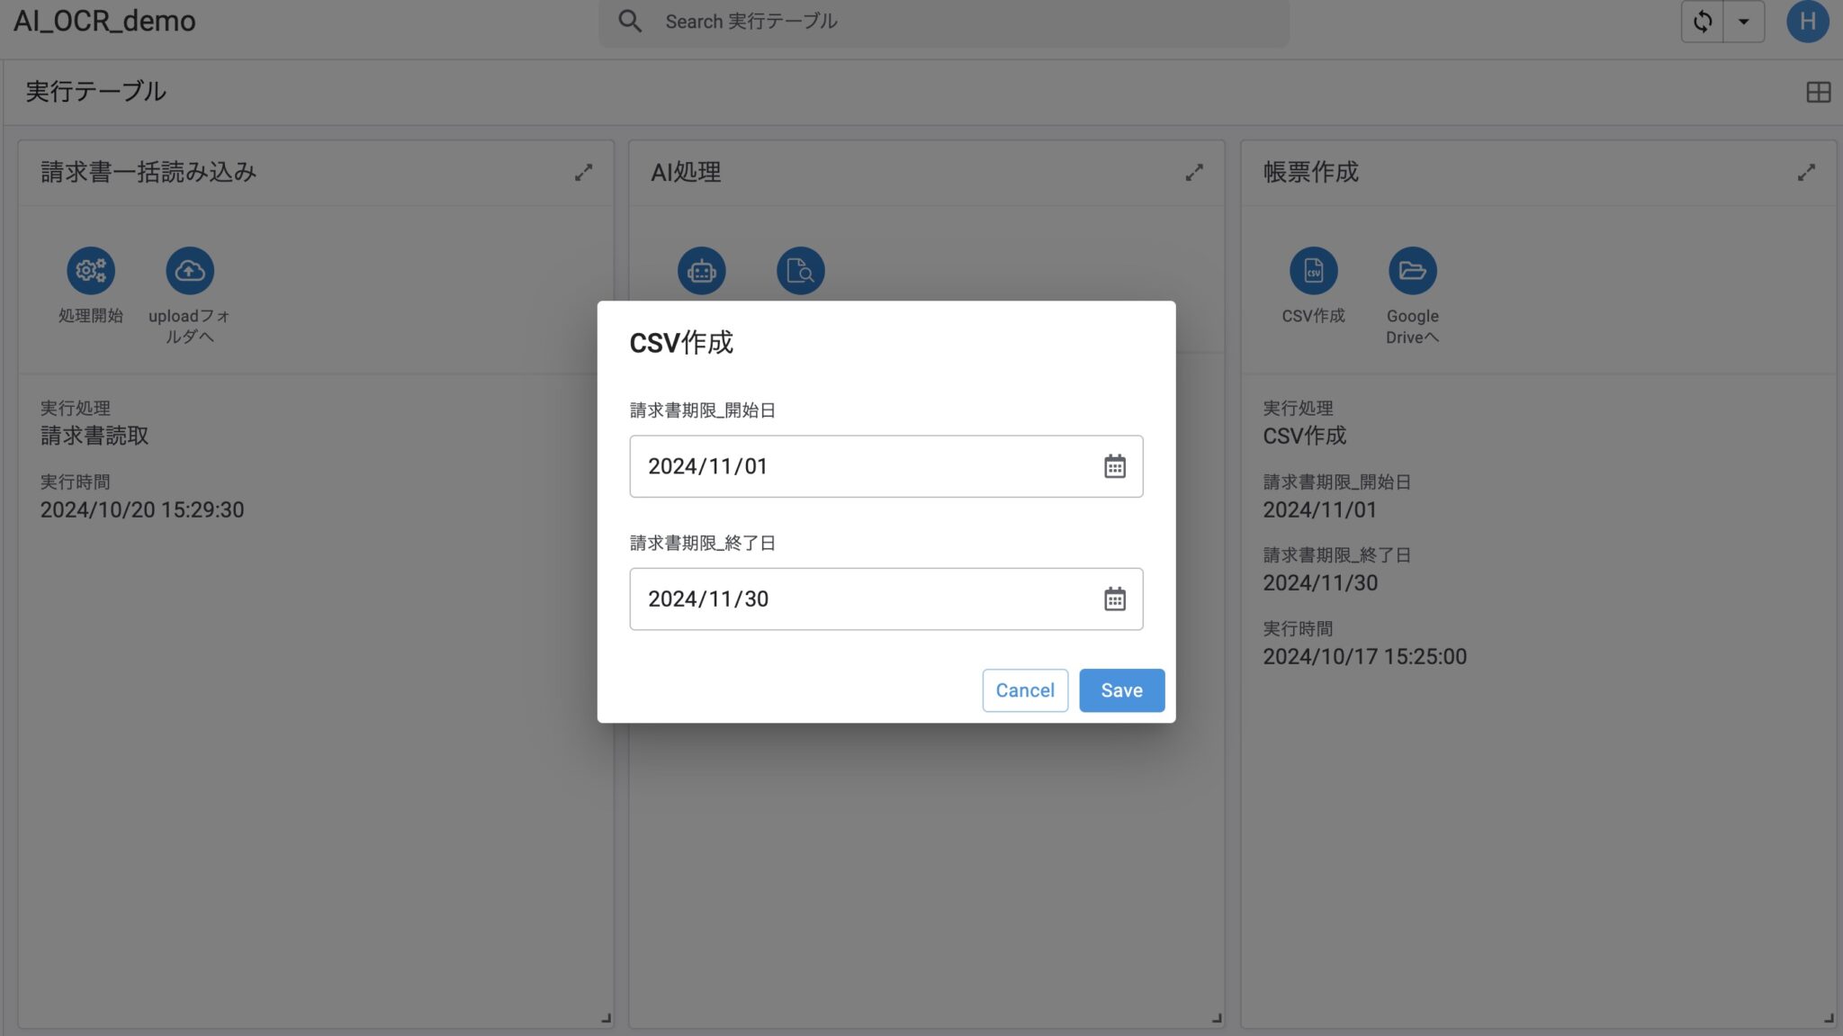Click the AI robot icon in AI処理 panel
The image size is (1843, 1036).
coord(702,270)
